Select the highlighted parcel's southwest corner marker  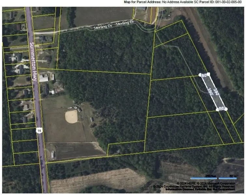point(217,110)
